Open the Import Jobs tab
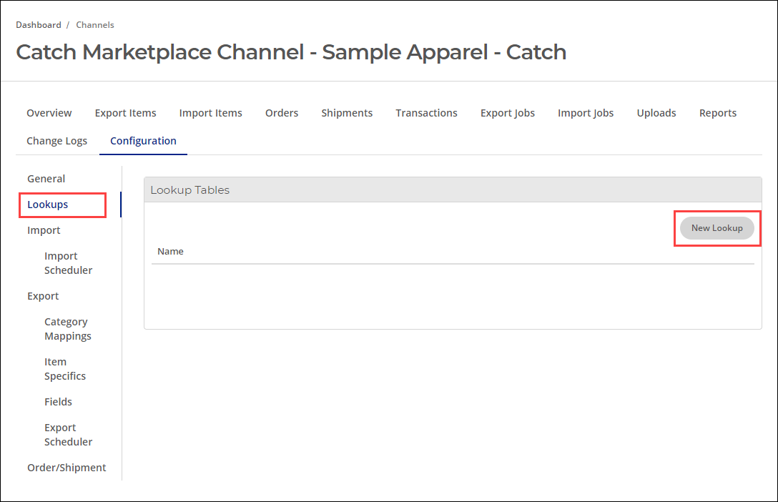This screenshot has height=502, width=778. [x=586, y=113]
